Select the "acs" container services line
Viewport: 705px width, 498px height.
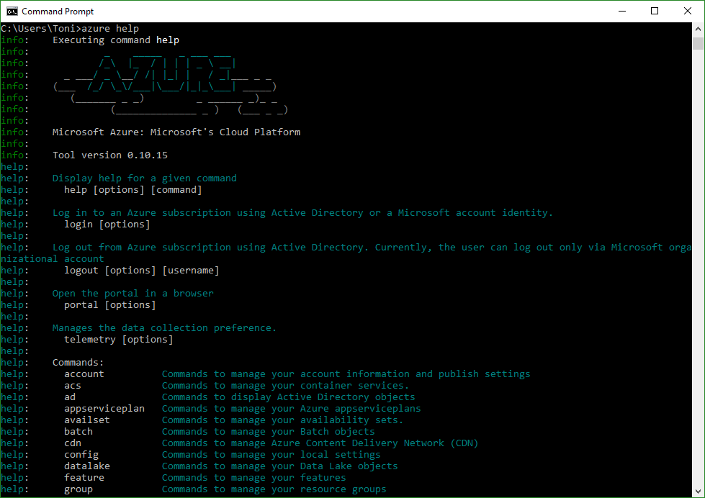[x=72, y=385]
